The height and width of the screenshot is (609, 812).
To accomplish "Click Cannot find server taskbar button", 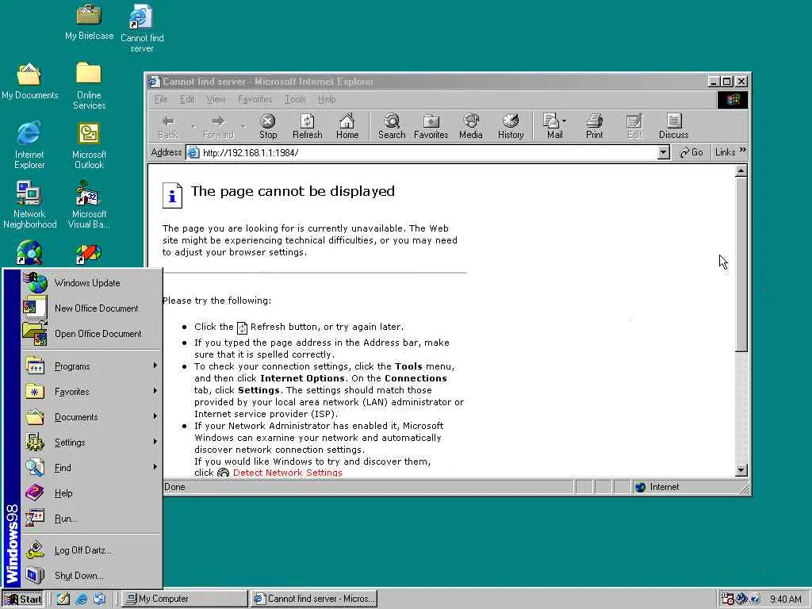I will point(313,599).
